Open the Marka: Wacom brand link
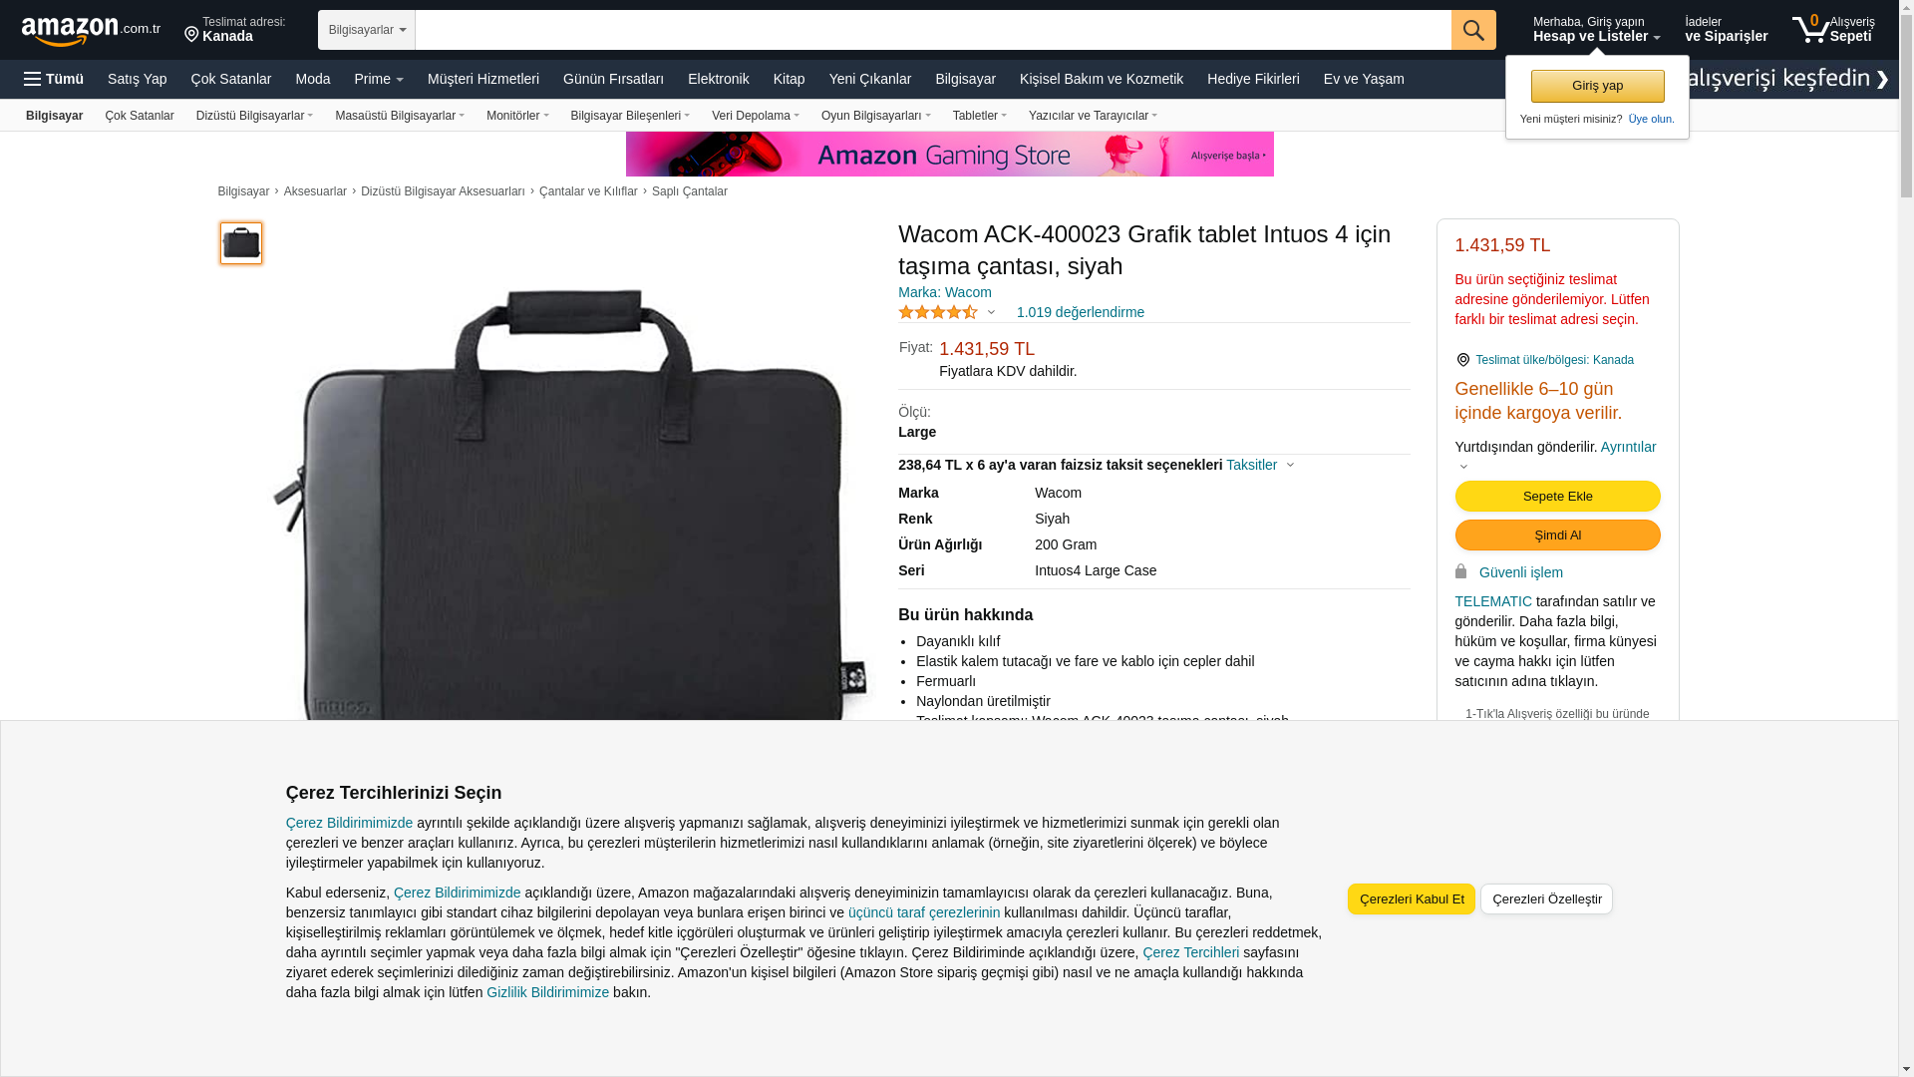The image size is (1914, 1077). [945, 292]
